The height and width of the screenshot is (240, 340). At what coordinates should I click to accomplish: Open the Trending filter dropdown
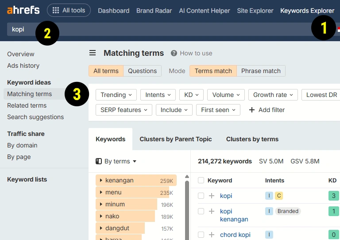(x=116, y=95)
